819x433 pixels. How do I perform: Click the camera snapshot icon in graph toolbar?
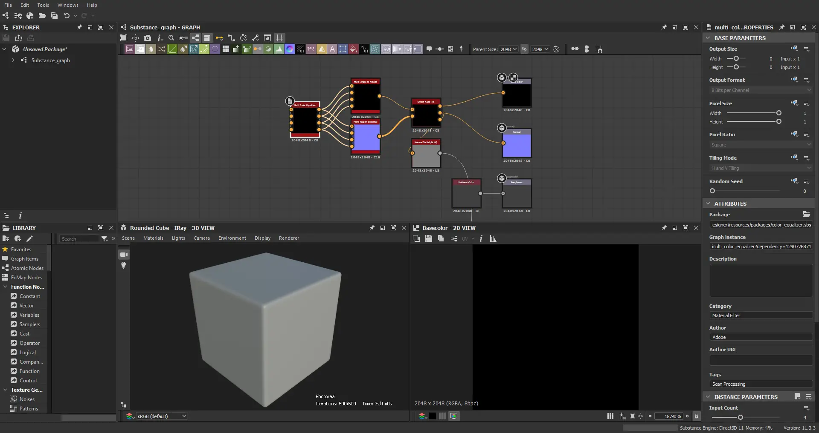point(148,38)
